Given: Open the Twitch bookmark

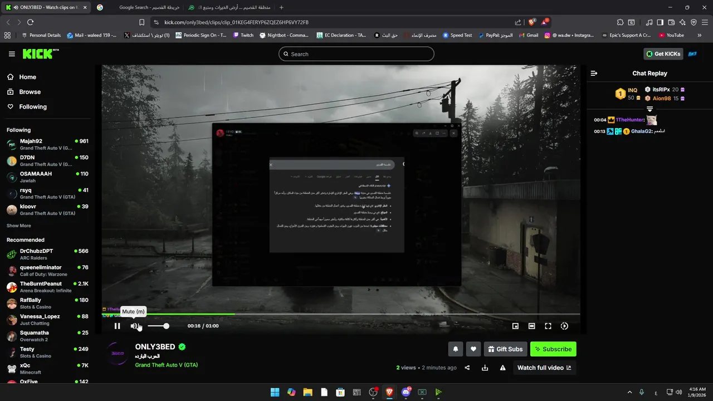Looking at the screenshot, I should point(243,35).
